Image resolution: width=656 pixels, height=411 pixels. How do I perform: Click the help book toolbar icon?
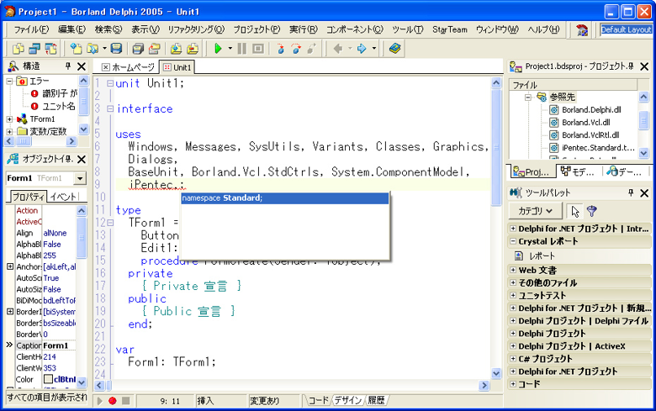395,49
